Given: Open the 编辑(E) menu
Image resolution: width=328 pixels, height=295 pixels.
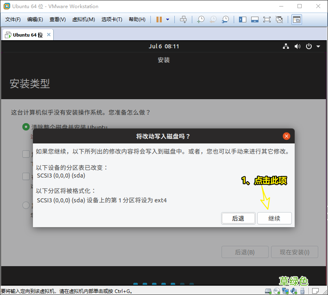Looking at the screenshot, I should pyautogui.click(x=35, y=20).
